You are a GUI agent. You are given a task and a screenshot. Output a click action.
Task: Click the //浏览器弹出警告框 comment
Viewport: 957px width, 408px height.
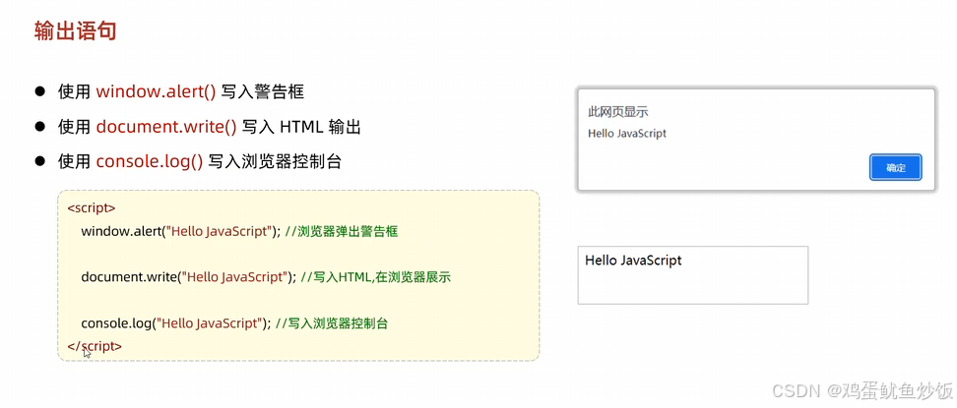coord(342,231)
